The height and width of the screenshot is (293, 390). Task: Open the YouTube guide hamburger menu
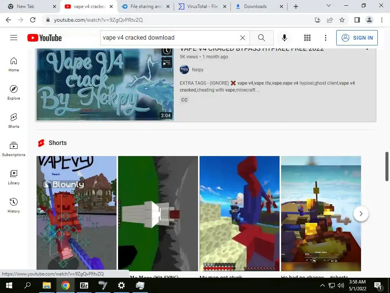point(14,38)
